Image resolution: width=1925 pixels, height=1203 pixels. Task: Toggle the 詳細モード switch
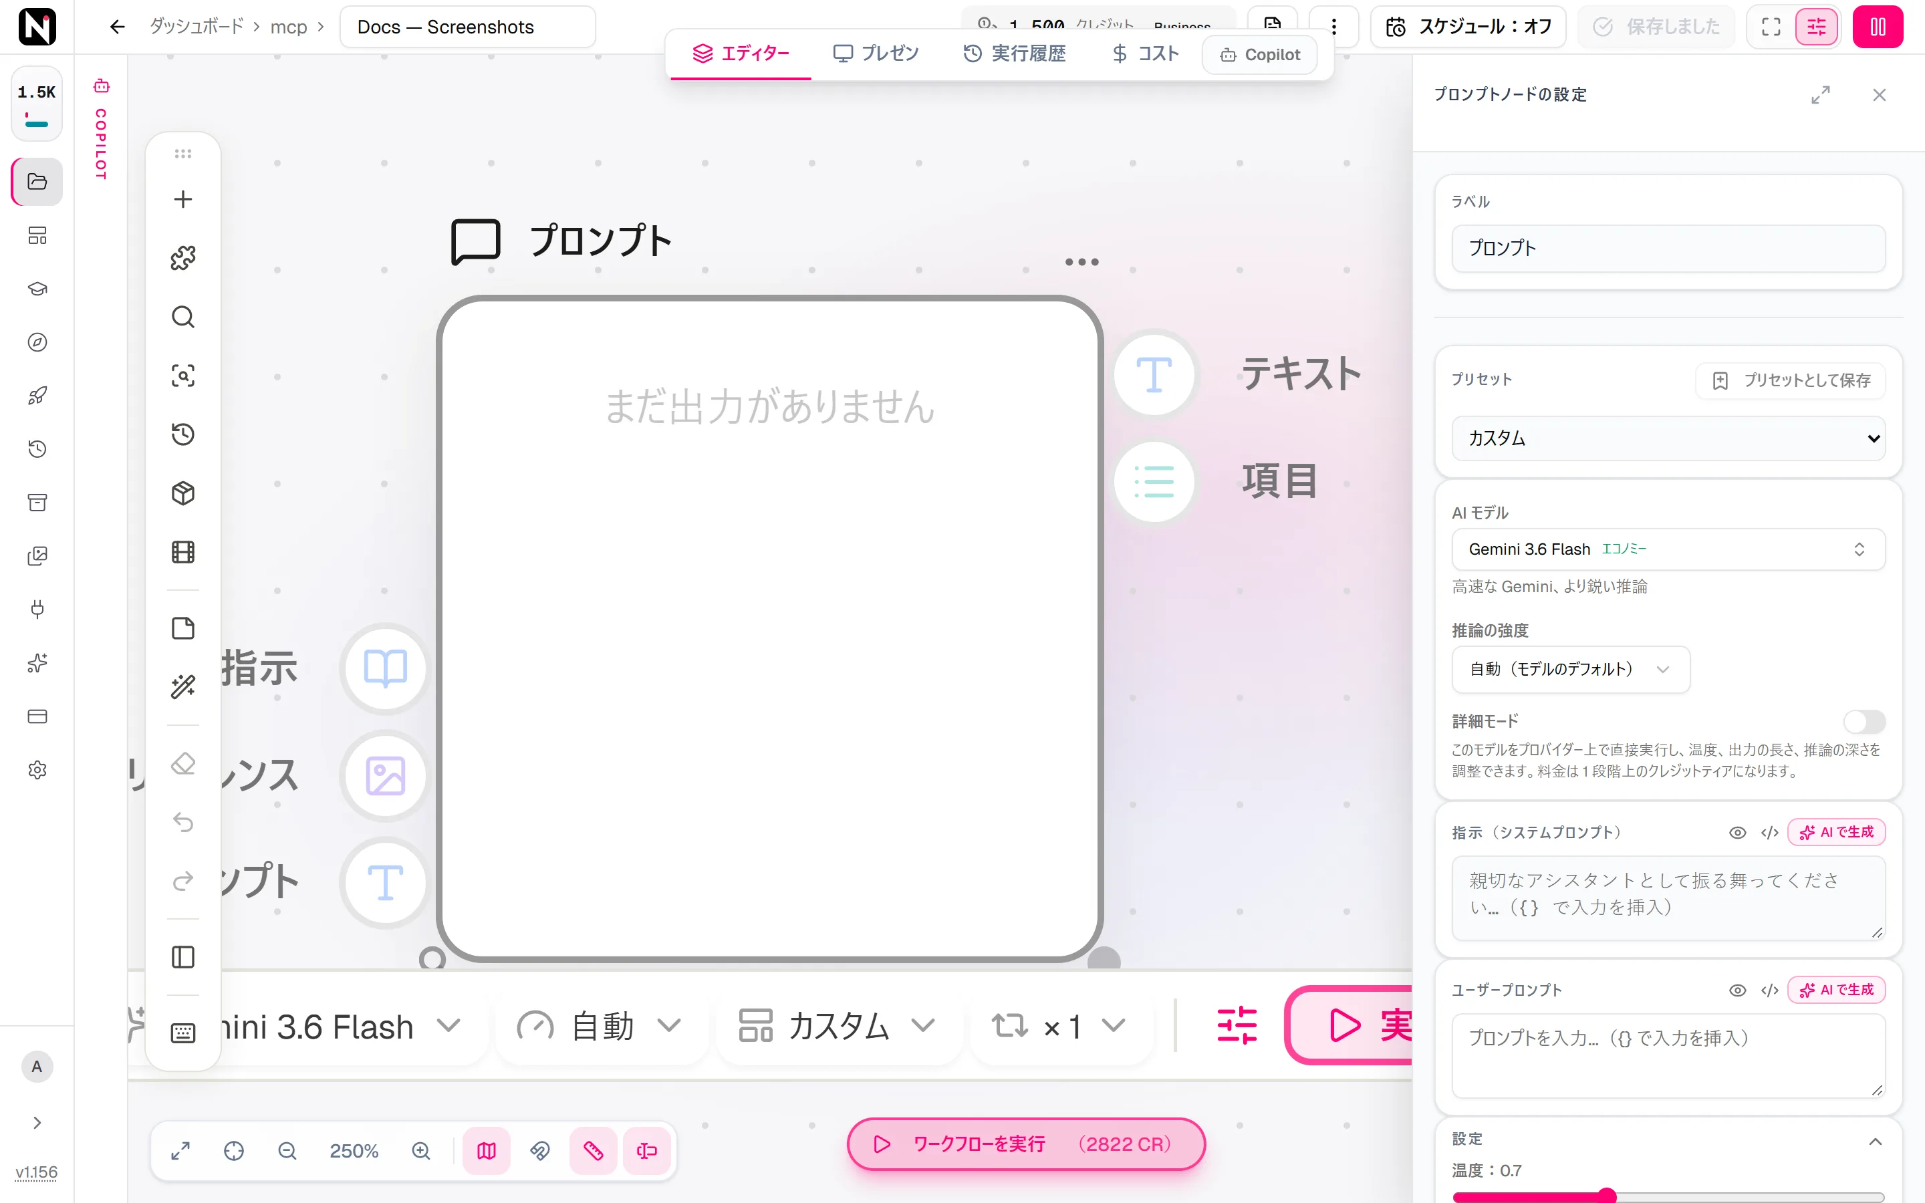click(1865, 722)
